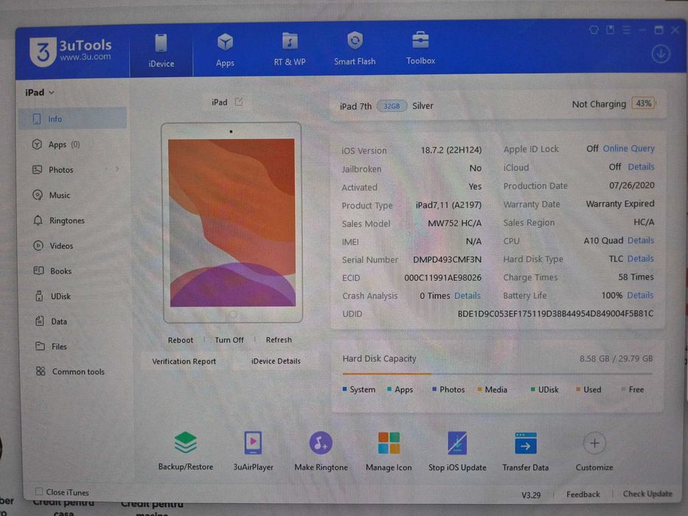The width and height of the screenshot is (688, 516).
Task: Click iOS version 18.7.2 (22H124)
Action: 451,150
